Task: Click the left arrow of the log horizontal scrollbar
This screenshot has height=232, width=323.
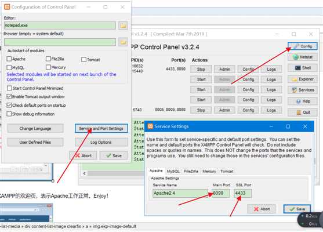Action: pyautogui.click(x=85, y=173)
